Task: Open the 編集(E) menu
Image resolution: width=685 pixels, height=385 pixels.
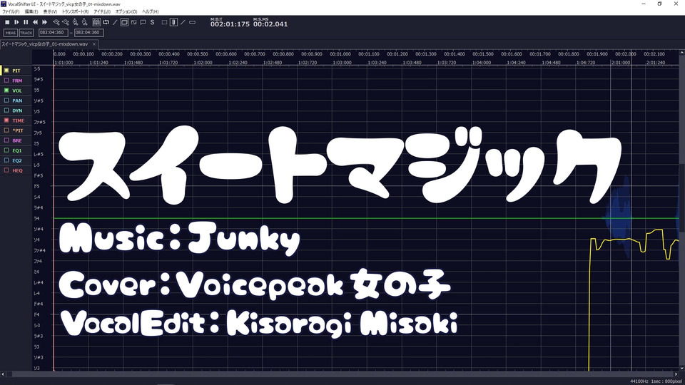Action: point(31,12)
